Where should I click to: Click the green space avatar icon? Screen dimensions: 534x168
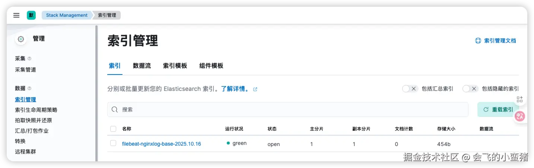[x=31, y=15]
